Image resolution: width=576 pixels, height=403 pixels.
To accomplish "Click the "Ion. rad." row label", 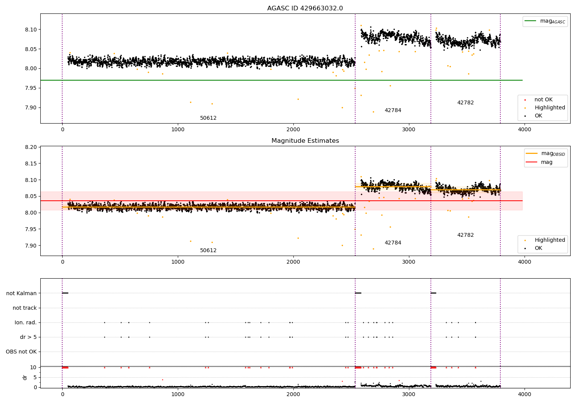I will pyautogui.click(x=26, y=322).
